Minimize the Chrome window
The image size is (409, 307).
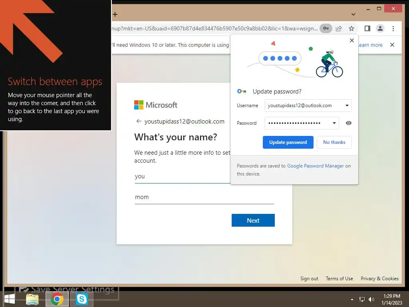tap(368, 9)
